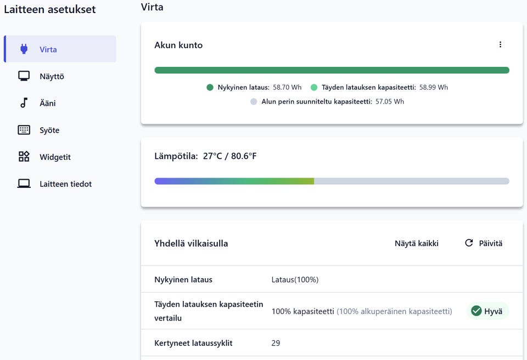527x360 pixels.
Task: Go to the Syöte settings section
Action: 49,130
